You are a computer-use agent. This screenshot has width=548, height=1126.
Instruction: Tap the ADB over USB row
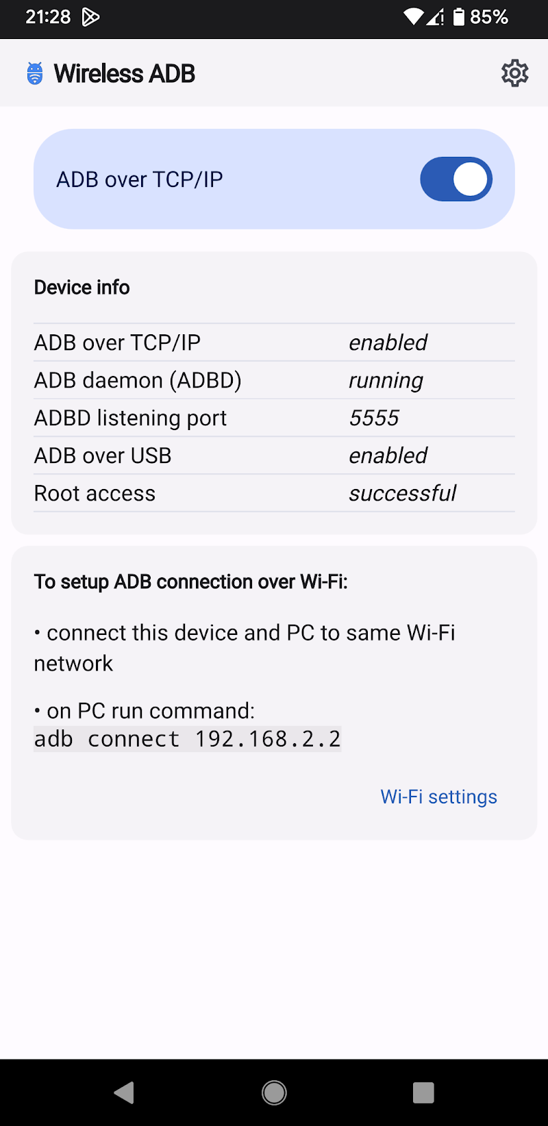pyautogui.click(x=274, y=455)
